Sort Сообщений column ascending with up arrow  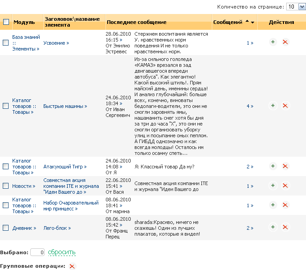tap(247, 22)
